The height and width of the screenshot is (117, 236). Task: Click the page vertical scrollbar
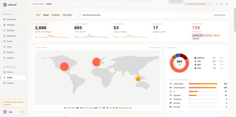coord(235,19)
